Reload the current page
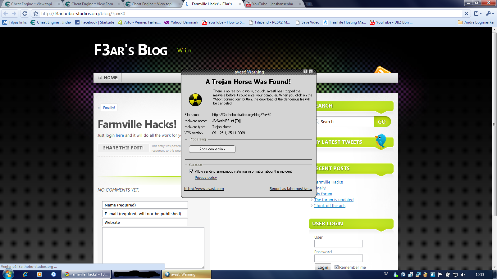The image size is (497, 279). click(x=25, y=14)
